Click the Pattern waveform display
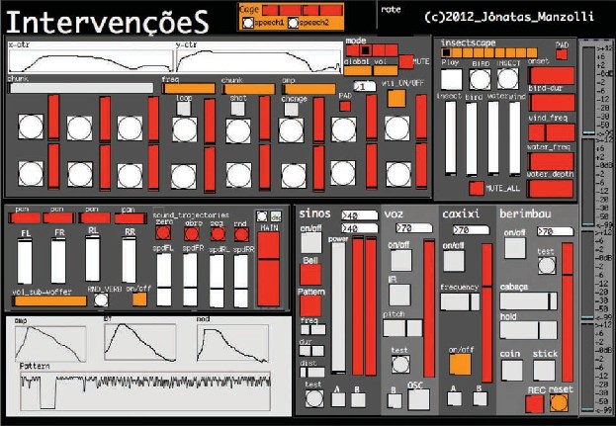Viewport: 616px width, 426px height. 145,388
